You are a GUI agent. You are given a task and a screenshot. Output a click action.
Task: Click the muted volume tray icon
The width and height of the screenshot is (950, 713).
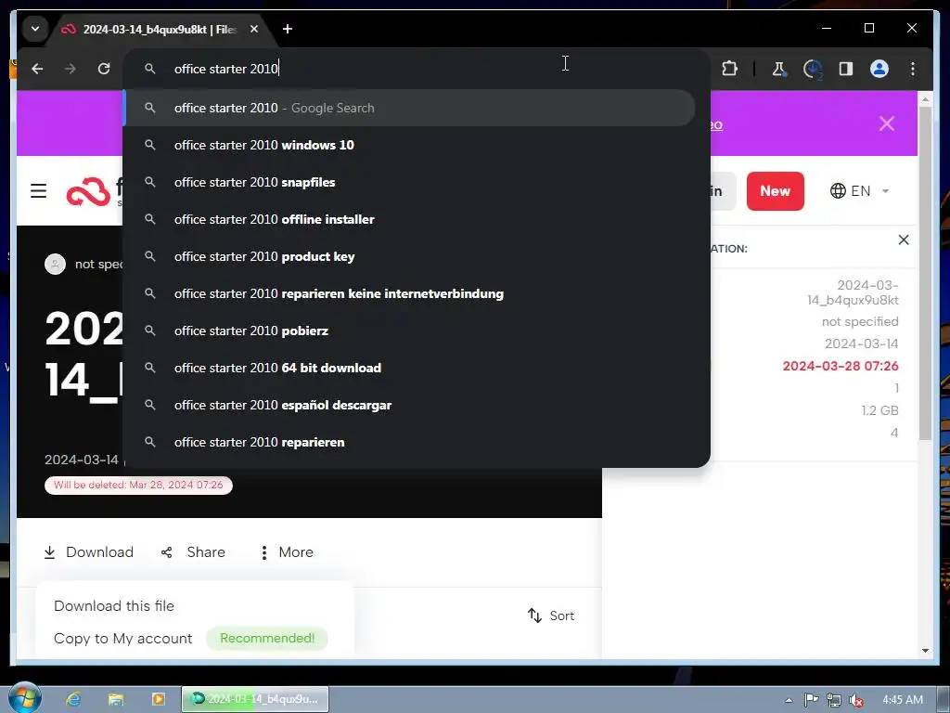click(856, 700)
